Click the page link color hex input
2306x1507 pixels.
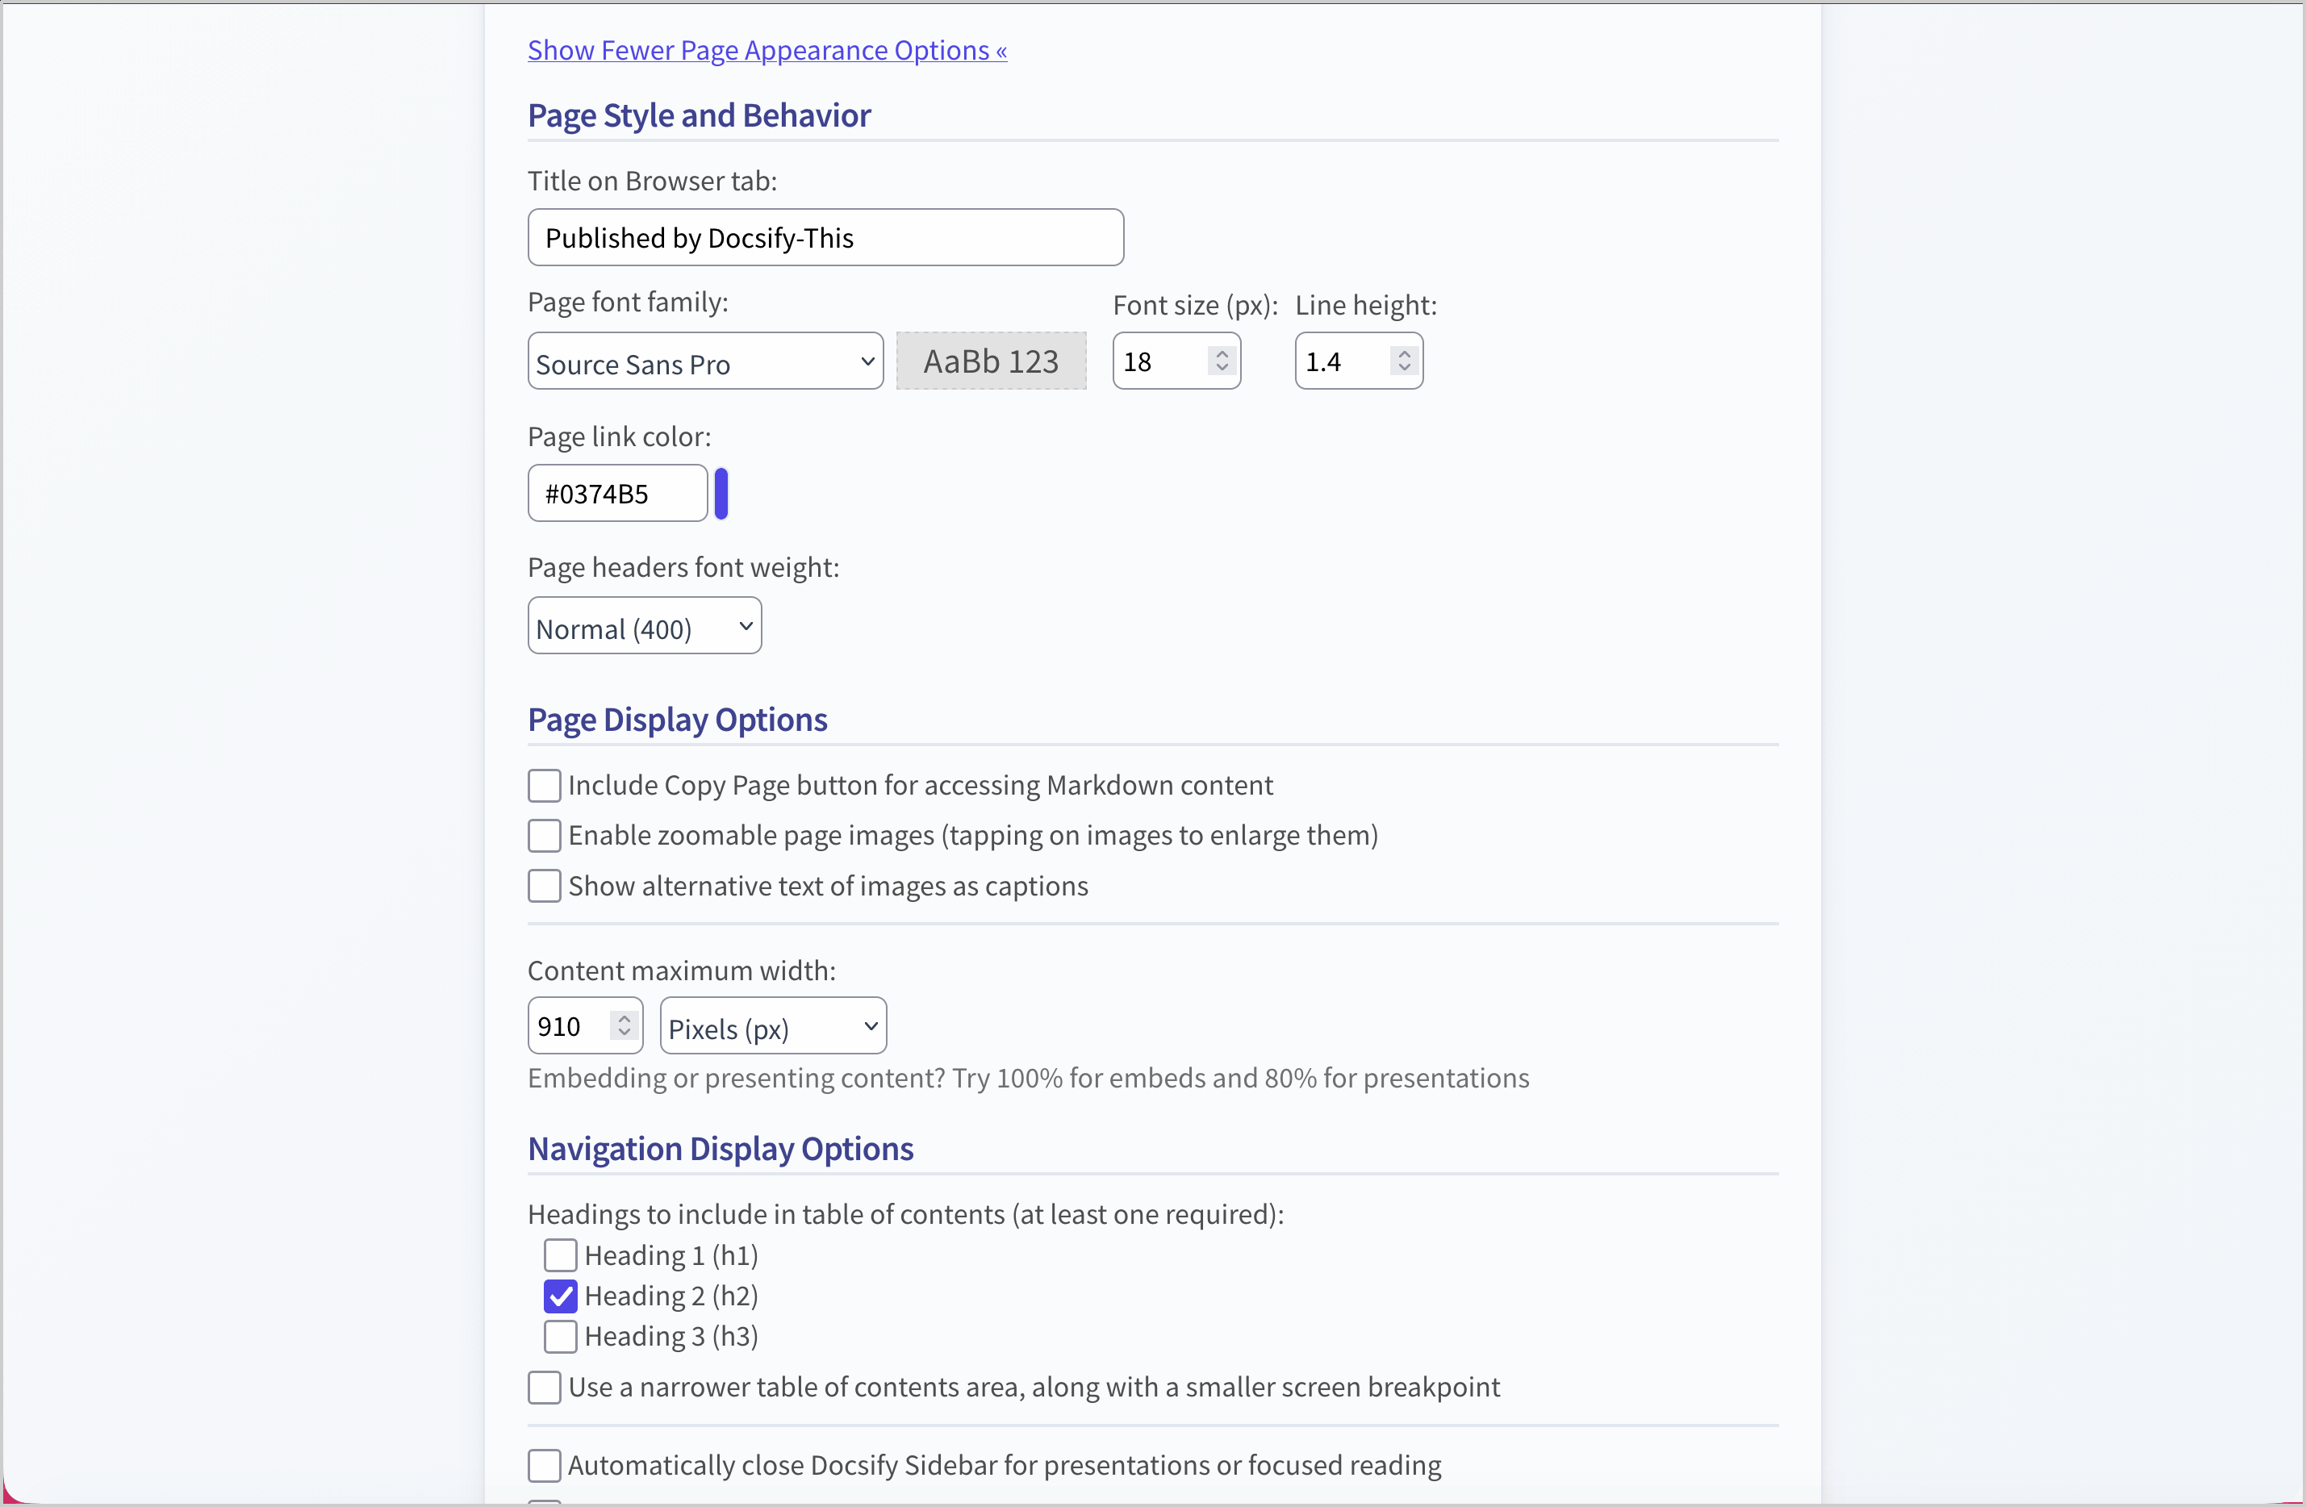tap(617, 493)
